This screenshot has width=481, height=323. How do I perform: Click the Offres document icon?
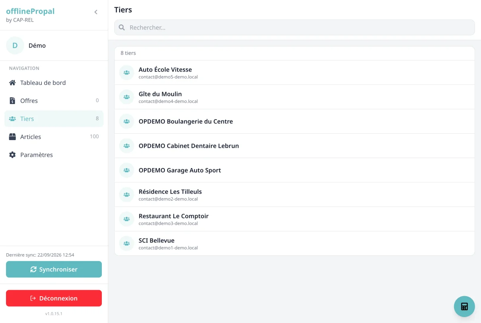pyautogui.click(x=12, y=101)
